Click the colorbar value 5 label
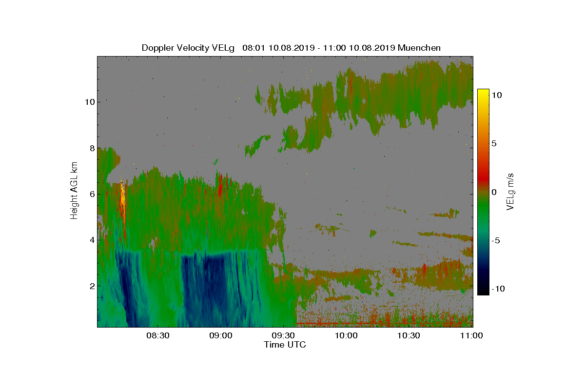The image size is (585, 390). [493, 144]
